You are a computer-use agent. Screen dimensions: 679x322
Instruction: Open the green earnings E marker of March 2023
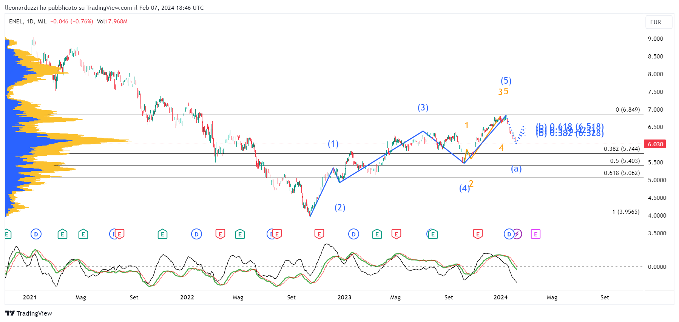[377, 234]
